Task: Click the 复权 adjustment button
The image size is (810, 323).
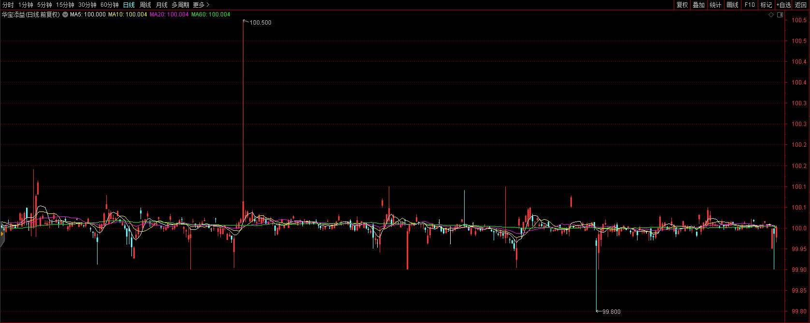Action: point(682,5)
